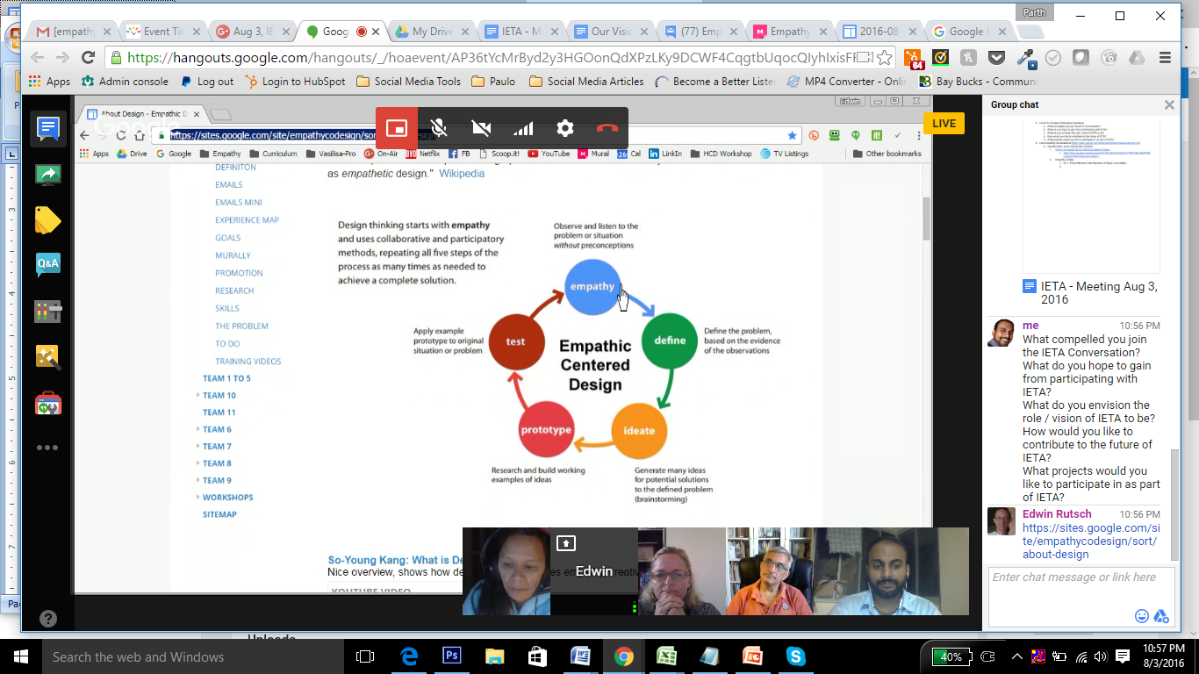The image size is (1199, 674).
Task: Toggle the turned-off camera in call bar
Action: (481, 128)
